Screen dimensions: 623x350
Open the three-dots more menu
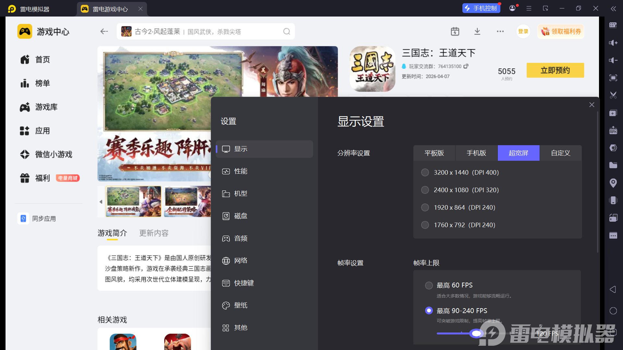point(500,31)
